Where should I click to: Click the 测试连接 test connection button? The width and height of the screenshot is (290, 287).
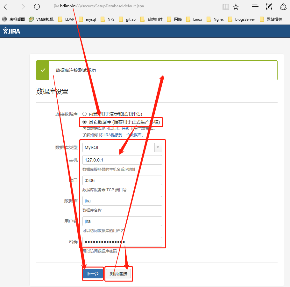click(118, 274)
